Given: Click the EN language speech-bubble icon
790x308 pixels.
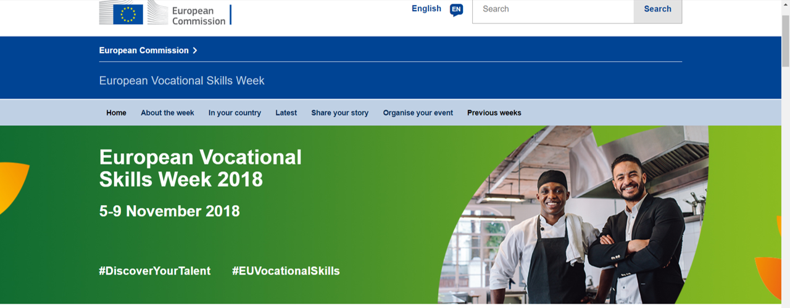Looking at the screenshot, I should pos(456,10).
